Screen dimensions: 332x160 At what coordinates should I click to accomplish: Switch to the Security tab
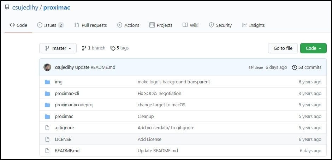pyautogui.click(x=220, y=25)
